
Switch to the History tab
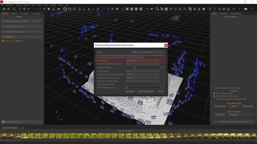click(x=14, y=14)
